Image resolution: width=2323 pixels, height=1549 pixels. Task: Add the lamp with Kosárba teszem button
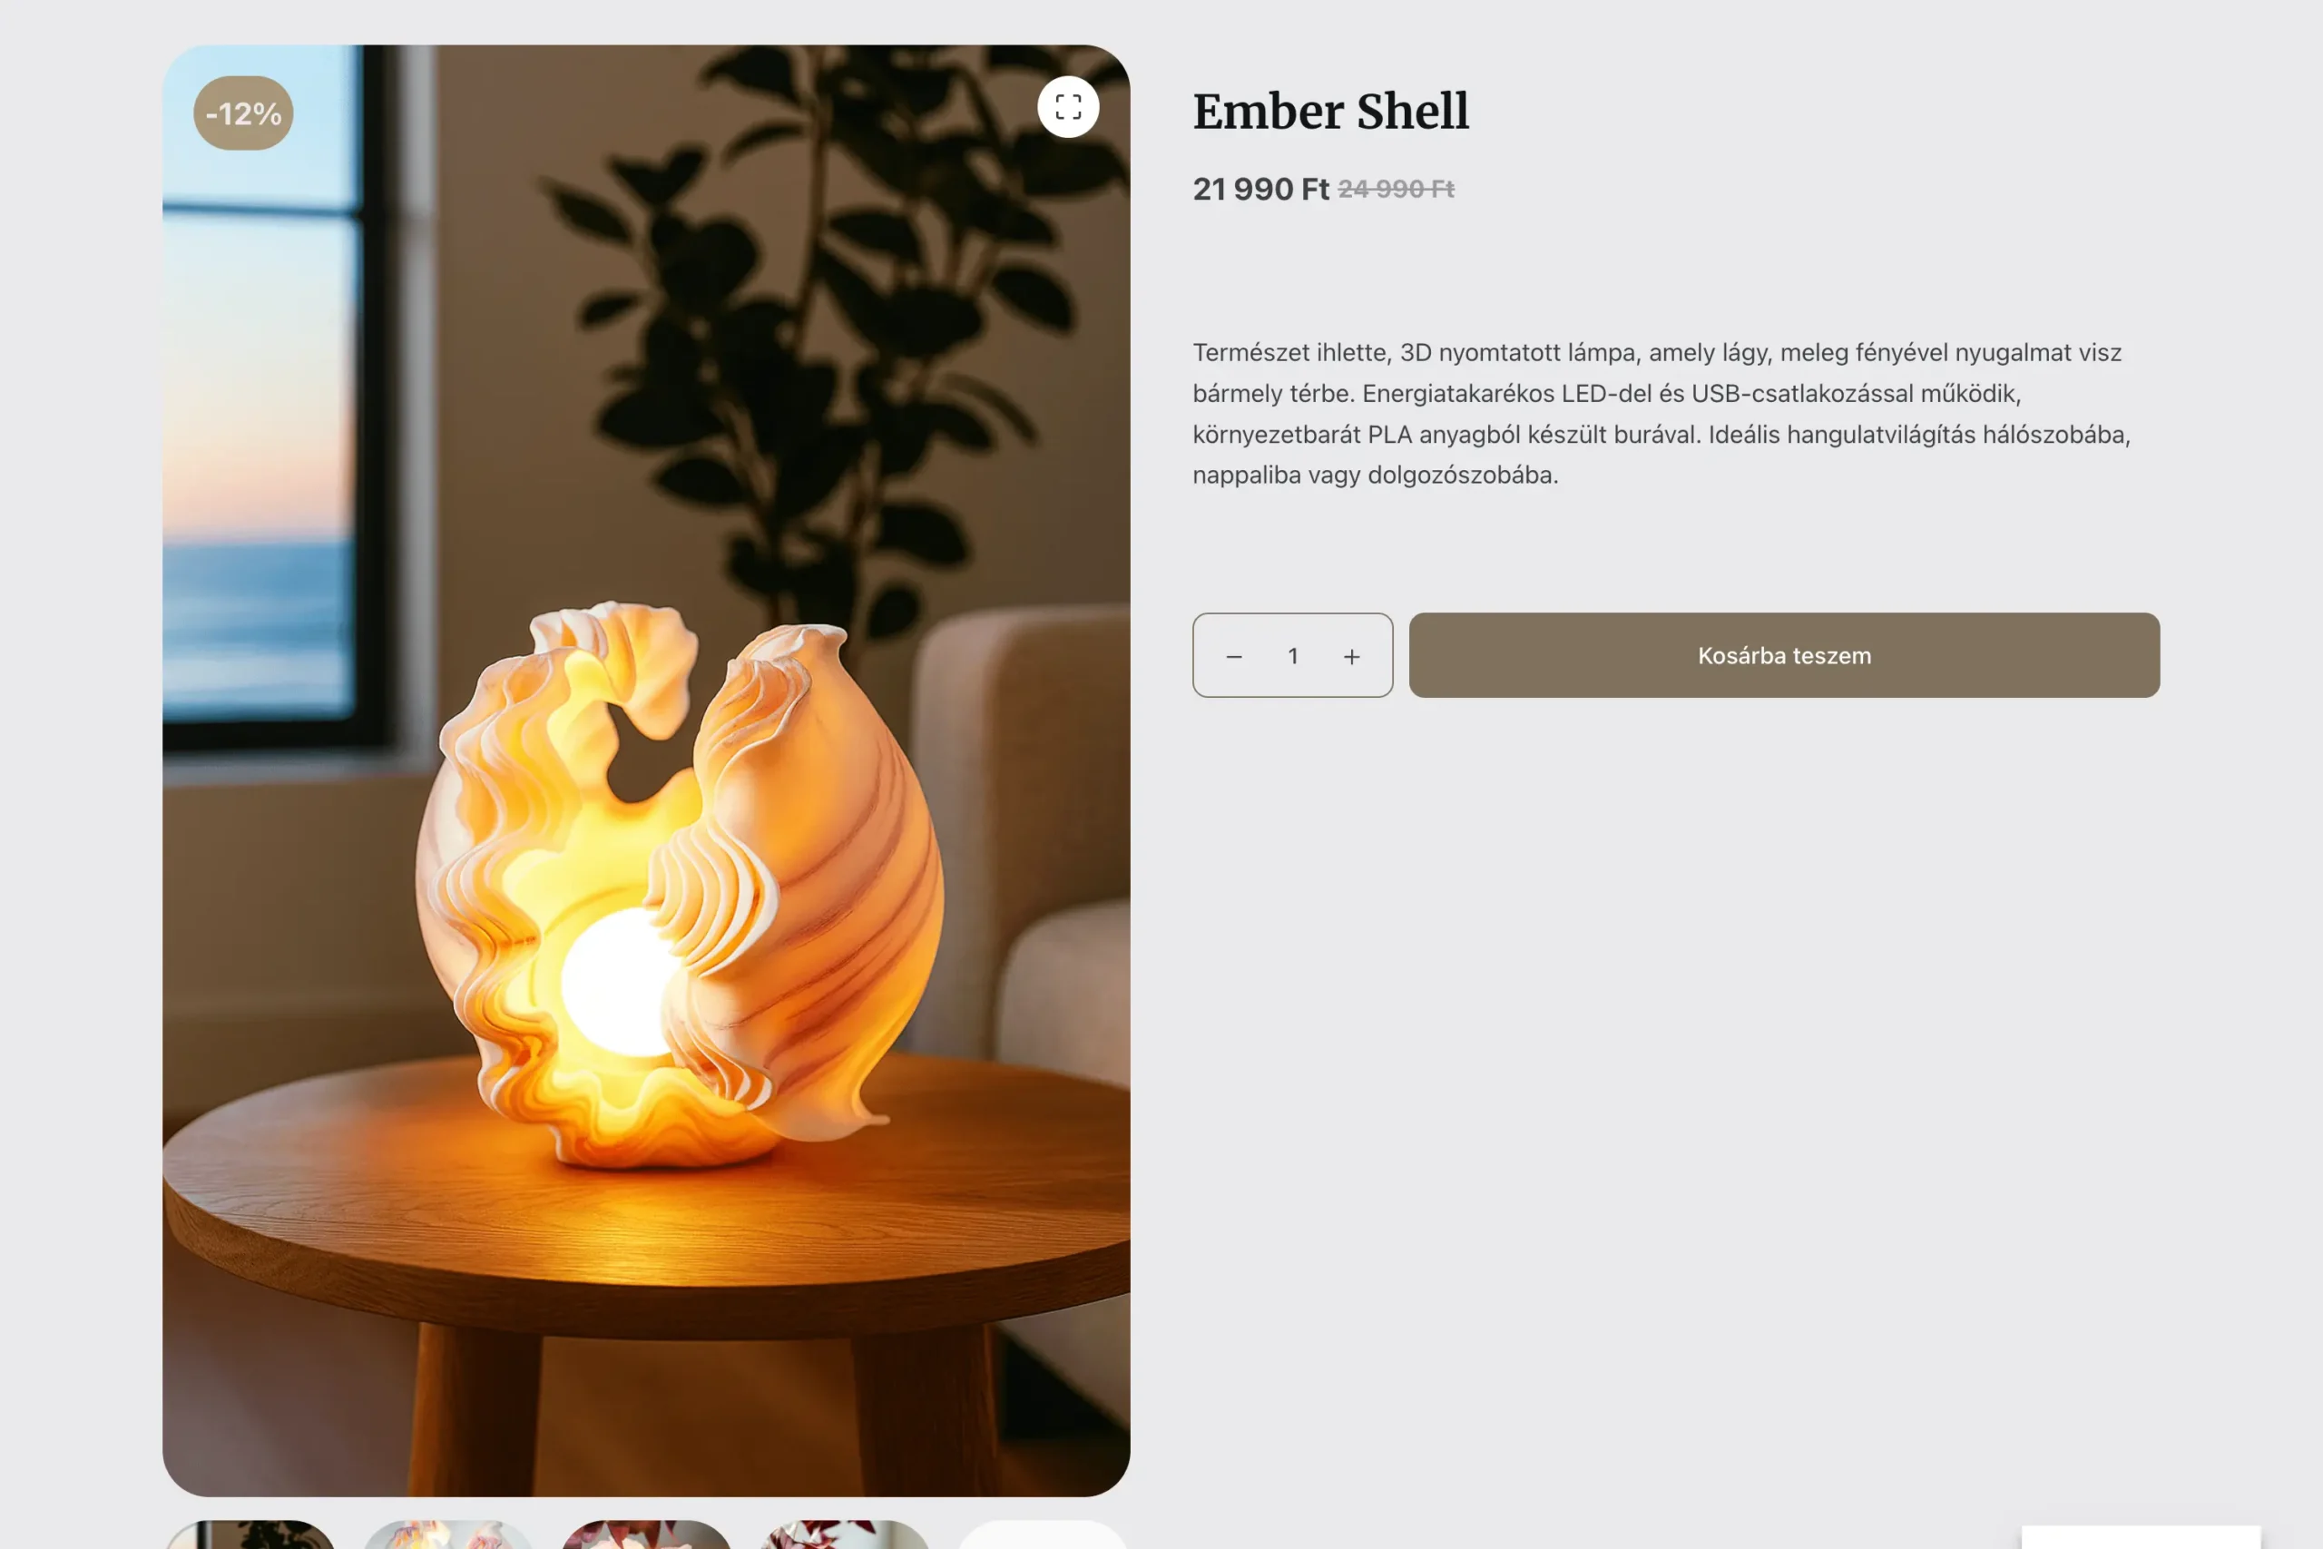point(1784,655)
